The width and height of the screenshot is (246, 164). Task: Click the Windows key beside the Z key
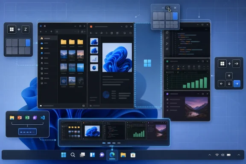click(12, 29)
